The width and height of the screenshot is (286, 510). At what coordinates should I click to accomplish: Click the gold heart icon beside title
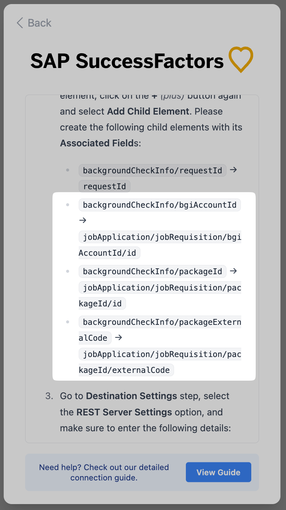pos(241,59)
